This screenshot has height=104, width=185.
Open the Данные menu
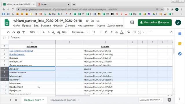(x=70, y=26)
